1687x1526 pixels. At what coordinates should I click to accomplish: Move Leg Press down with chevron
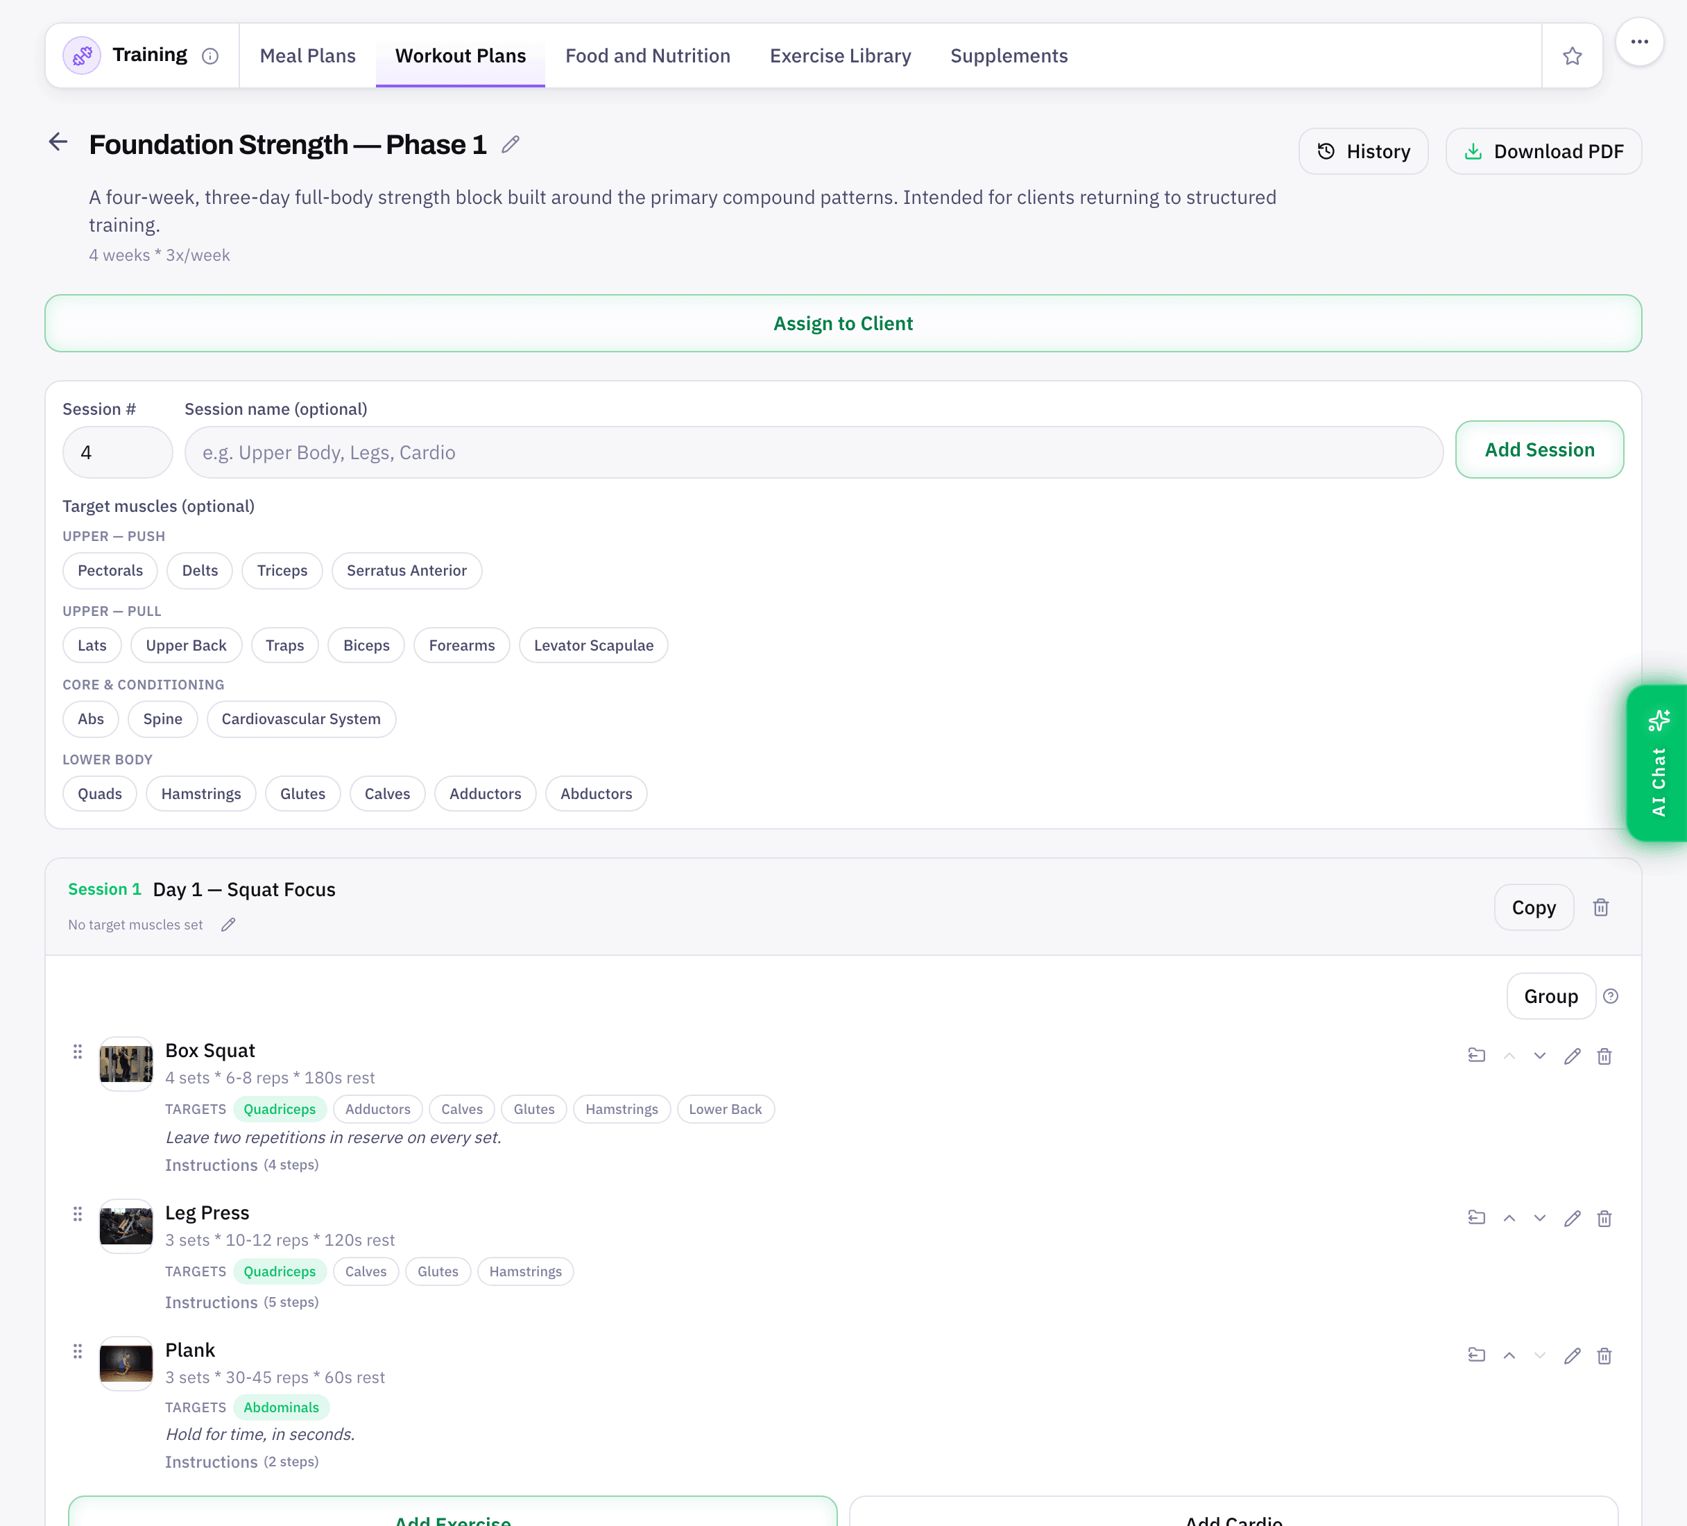tap(1539, 1219)
